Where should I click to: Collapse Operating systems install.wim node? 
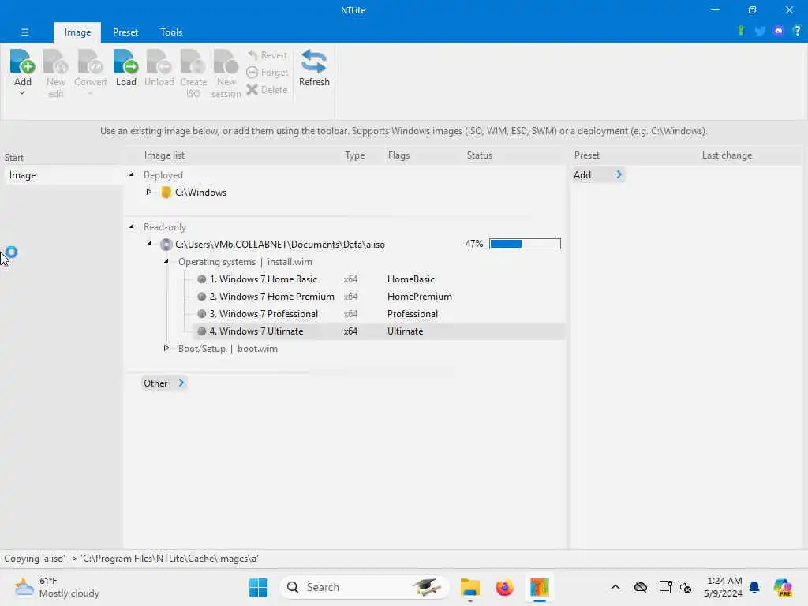point(166,261)
